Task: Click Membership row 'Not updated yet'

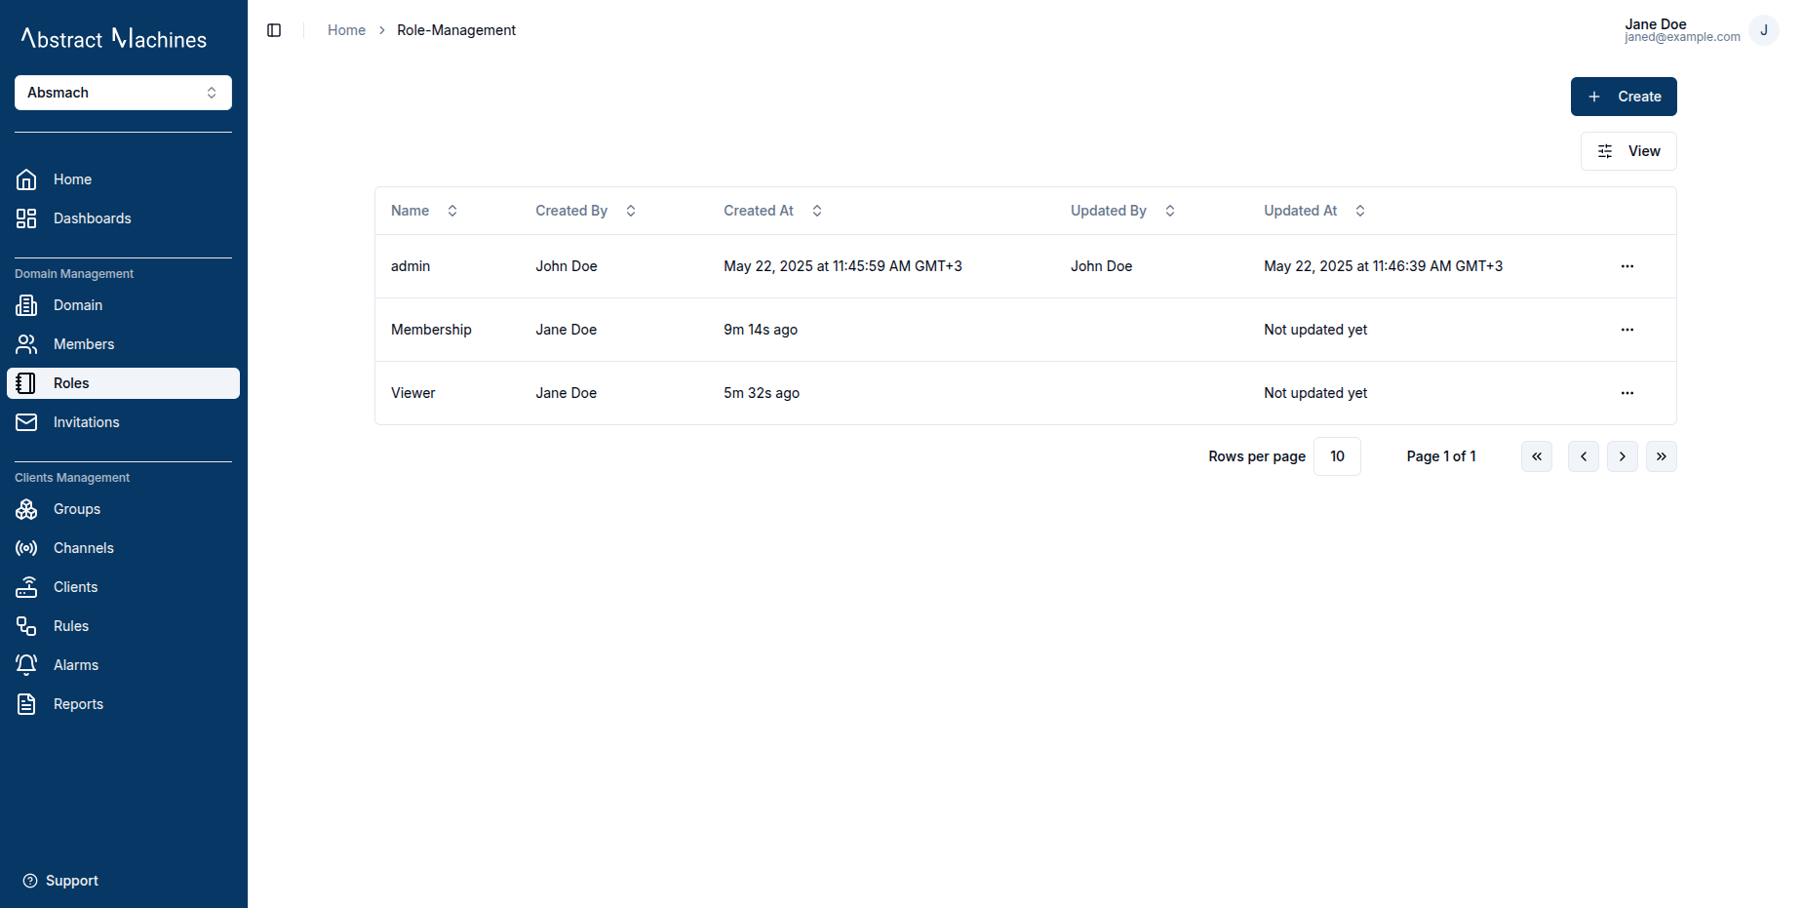Action: (x=1315, y=330)
